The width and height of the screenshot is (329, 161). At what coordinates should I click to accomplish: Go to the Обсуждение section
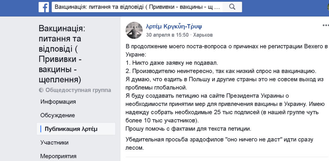pyautogui.click(x=58, y=115)
